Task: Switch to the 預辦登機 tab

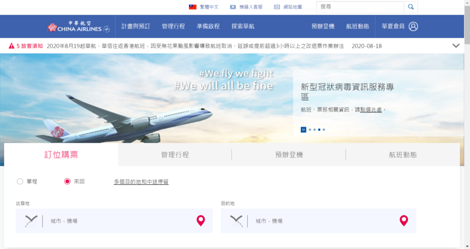Action: [x=289, y=155]
